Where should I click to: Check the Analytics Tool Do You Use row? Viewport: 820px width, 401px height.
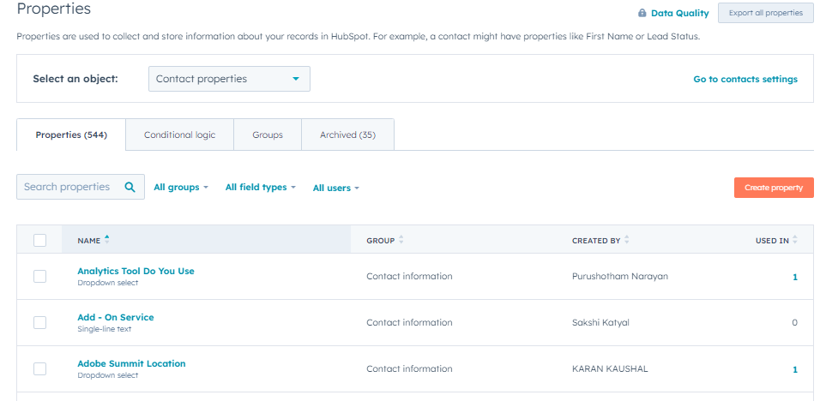(x=39, y=276)
